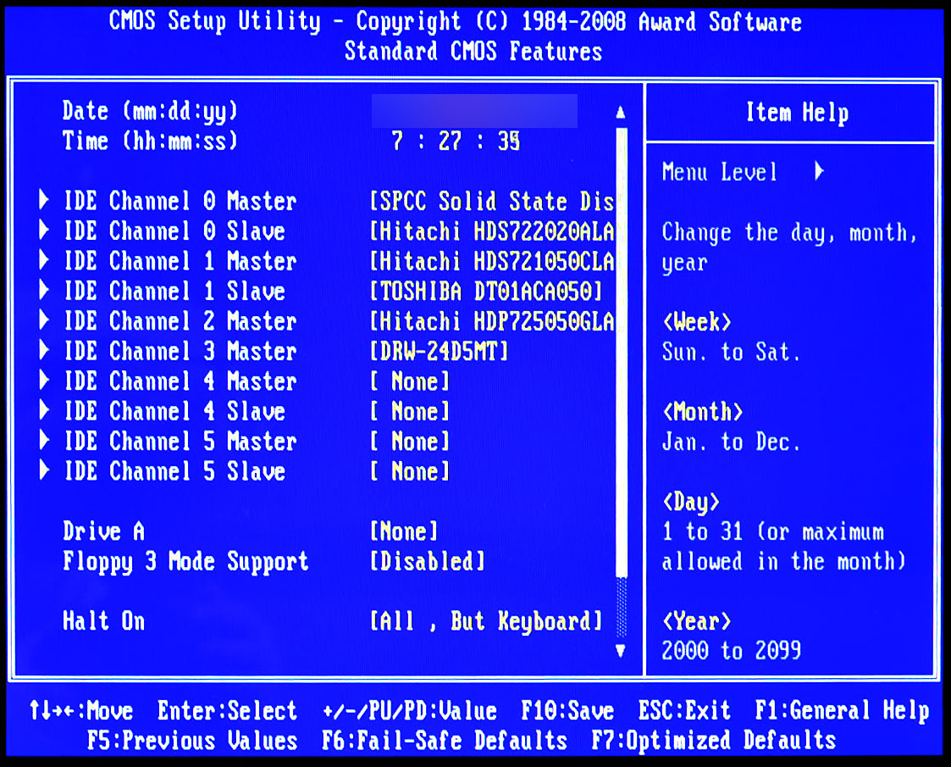The height and width of the screenshot is (767, 951).
Task: Click the F6:Fail-Safe Defaults key hint
Action: [x=445, y=741]
